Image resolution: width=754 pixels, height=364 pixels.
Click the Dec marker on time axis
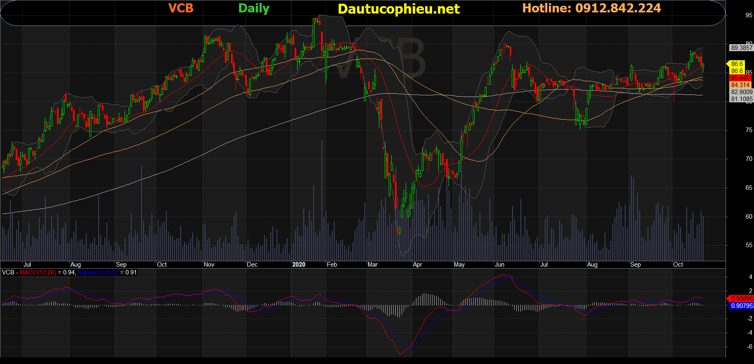pos(252,265)
